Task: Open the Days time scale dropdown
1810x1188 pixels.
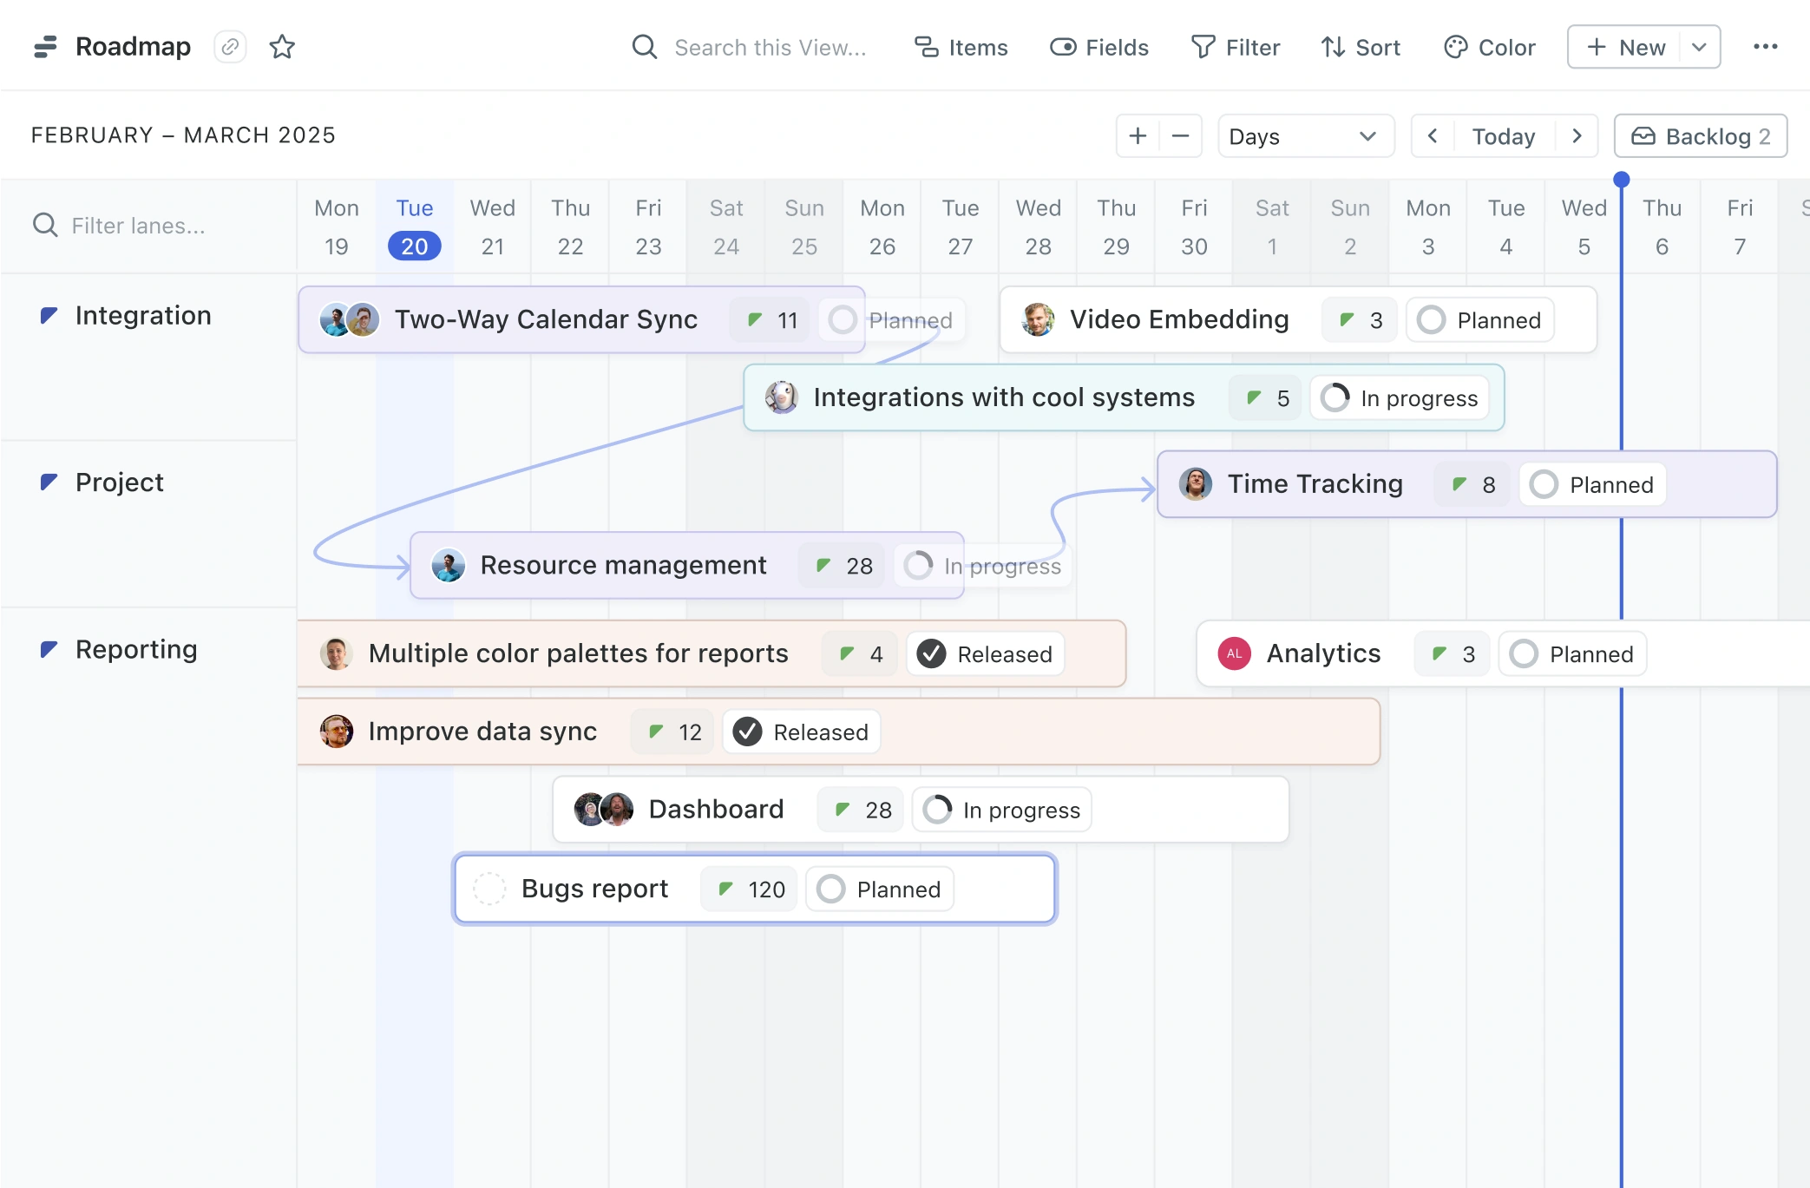Action: coord(1305,135)
